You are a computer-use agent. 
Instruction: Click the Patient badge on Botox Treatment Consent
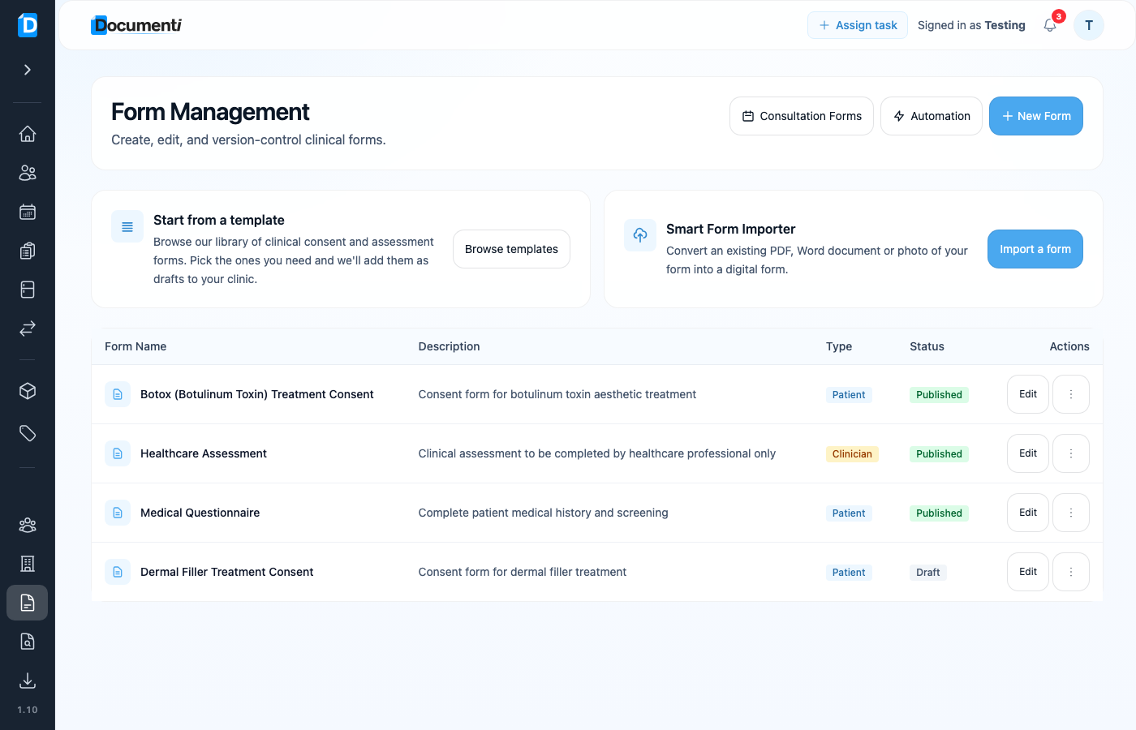tap(849, 395)
